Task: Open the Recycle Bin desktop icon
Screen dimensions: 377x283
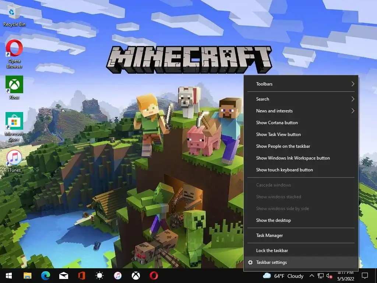Action: click(14, 15)
